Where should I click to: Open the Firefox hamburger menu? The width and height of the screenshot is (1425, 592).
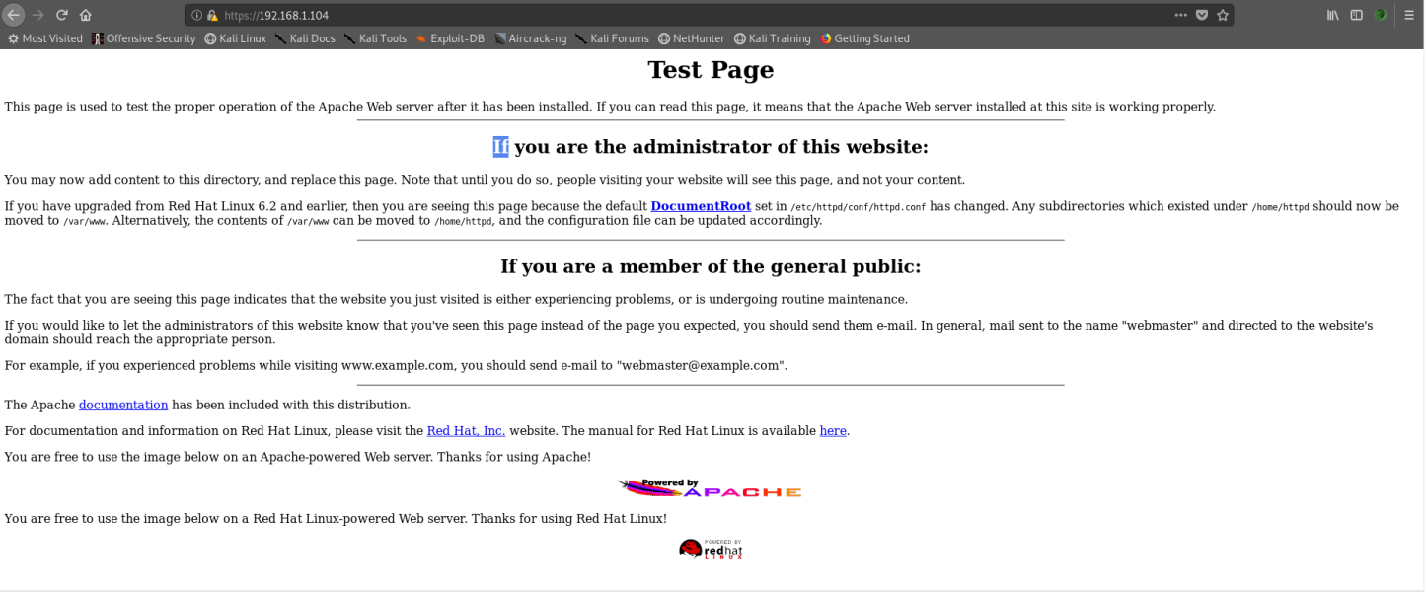[1409, 15]
